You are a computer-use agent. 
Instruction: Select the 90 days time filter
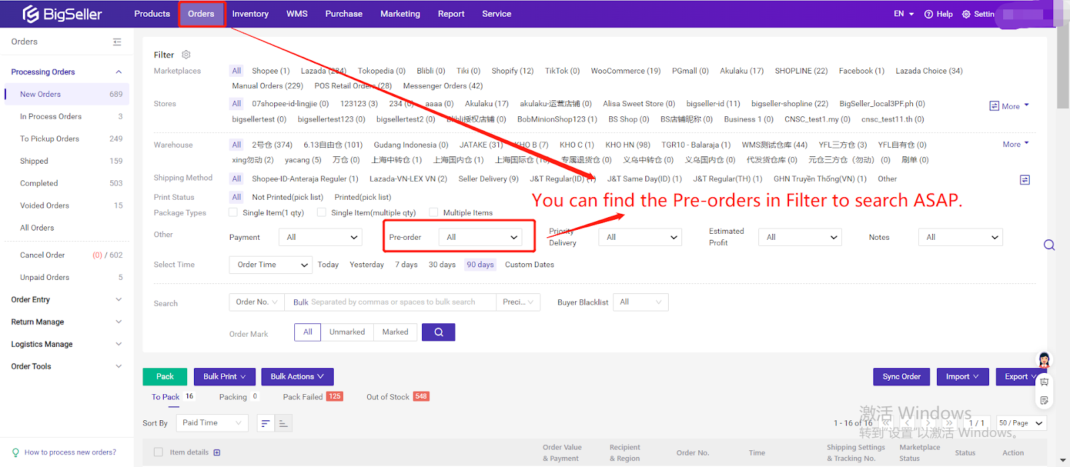tap(480, 265)
